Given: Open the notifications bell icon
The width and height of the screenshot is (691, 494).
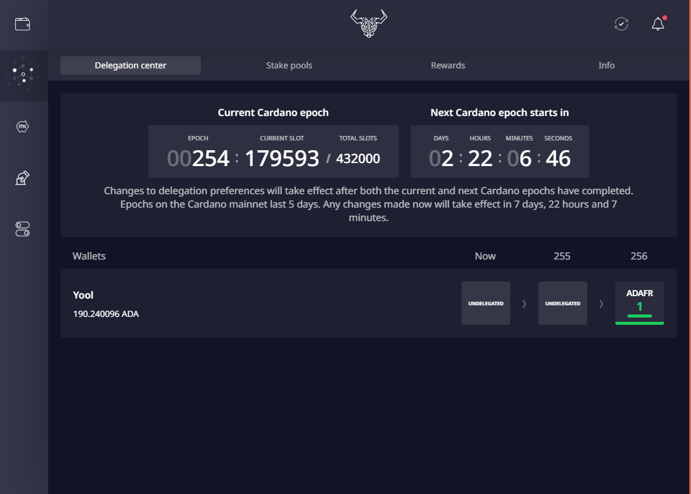Looking at the screenshot, I should click(658, 24).
